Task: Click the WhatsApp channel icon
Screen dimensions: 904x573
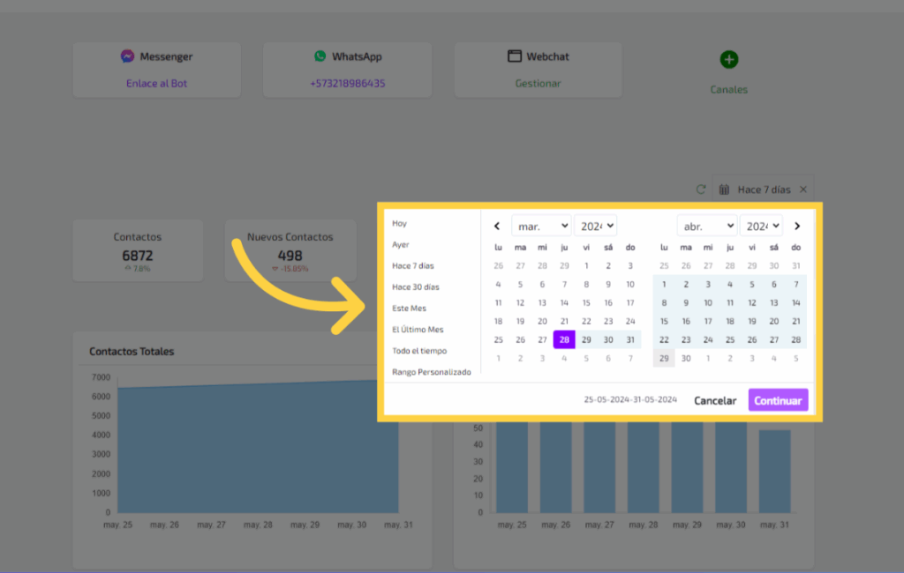Action: click(320, 56)
